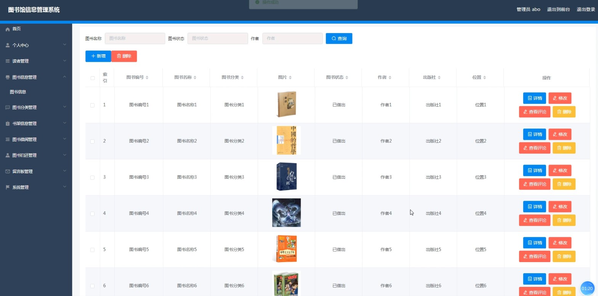Click the person icon beside 个人中心
The height and width of the screenshot is (296, 598).
pos(8,45)
